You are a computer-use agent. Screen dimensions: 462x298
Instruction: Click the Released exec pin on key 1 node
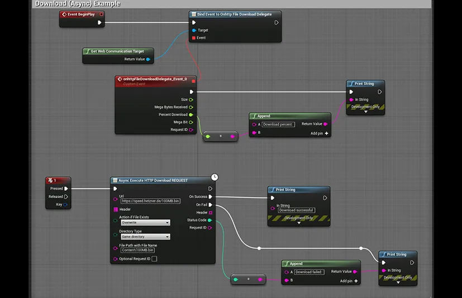click(x=66, y=196)
